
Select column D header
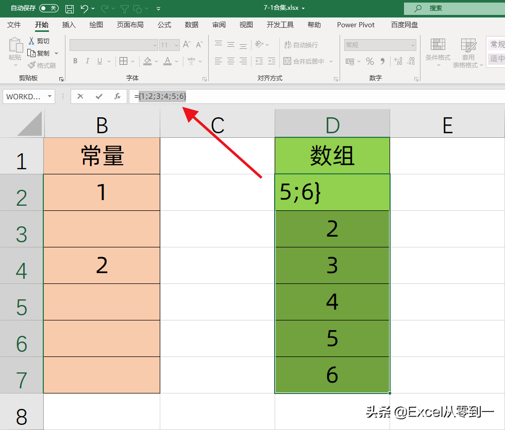332,123
